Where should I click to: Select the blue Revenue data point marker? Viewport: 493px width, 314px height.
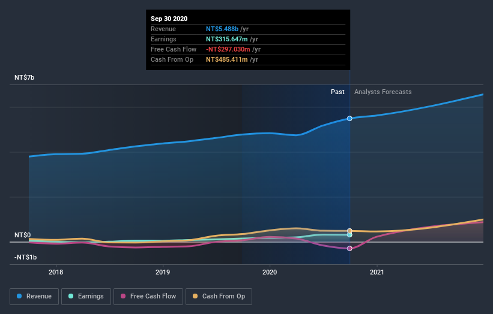coord(349,119)
